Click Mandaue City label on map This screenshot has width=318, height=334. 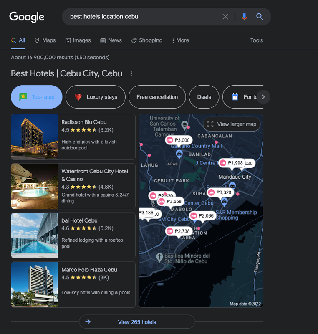point(235,177)
